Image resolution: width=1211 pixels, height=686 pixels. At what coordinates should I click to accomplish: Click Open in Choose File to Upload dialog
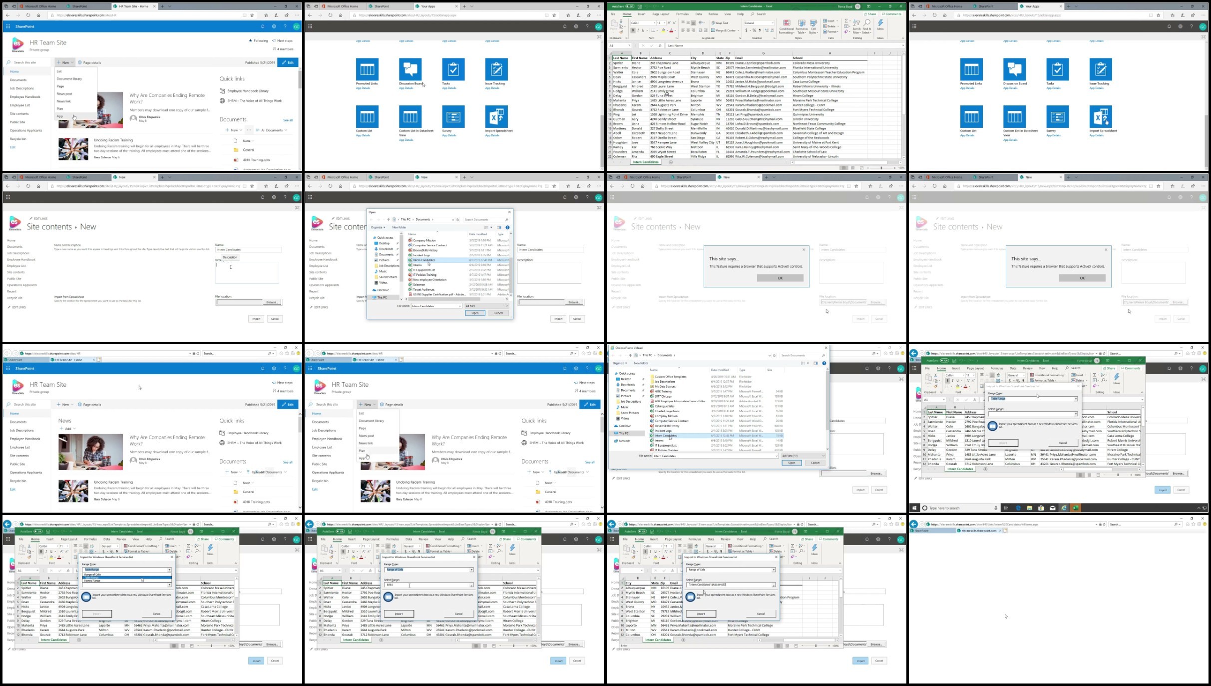click(x=792, y=463)
